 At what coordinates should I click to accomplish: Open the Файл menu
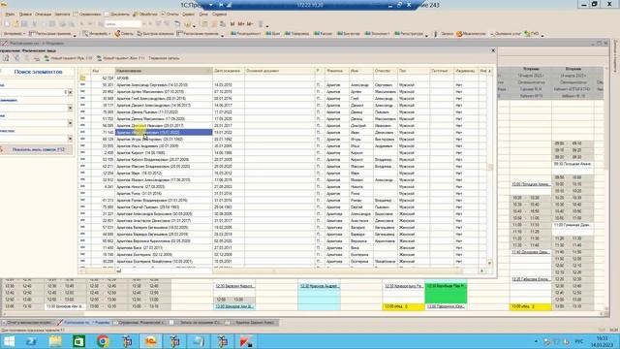pos(9,15)
